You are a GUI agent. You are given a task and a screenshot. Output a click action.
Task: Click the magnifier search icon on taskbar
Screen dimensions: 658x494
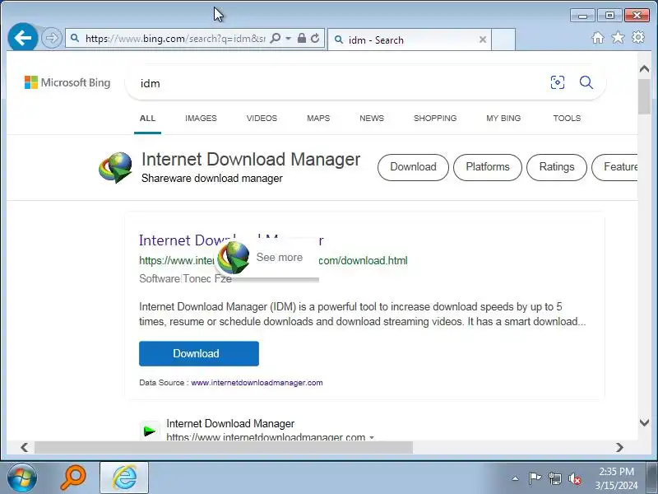pyautogui.click(x=73, y=478)
